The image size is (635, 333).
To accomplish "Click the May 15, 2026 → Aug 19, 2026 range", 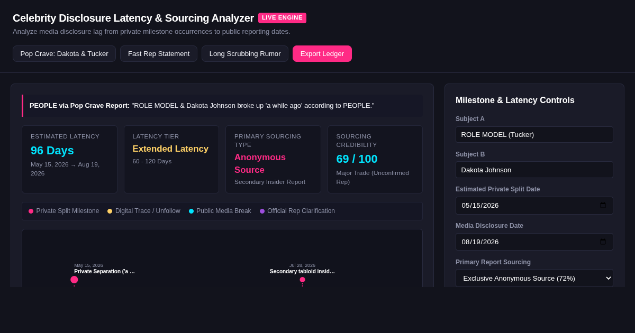I will point(65,169).
